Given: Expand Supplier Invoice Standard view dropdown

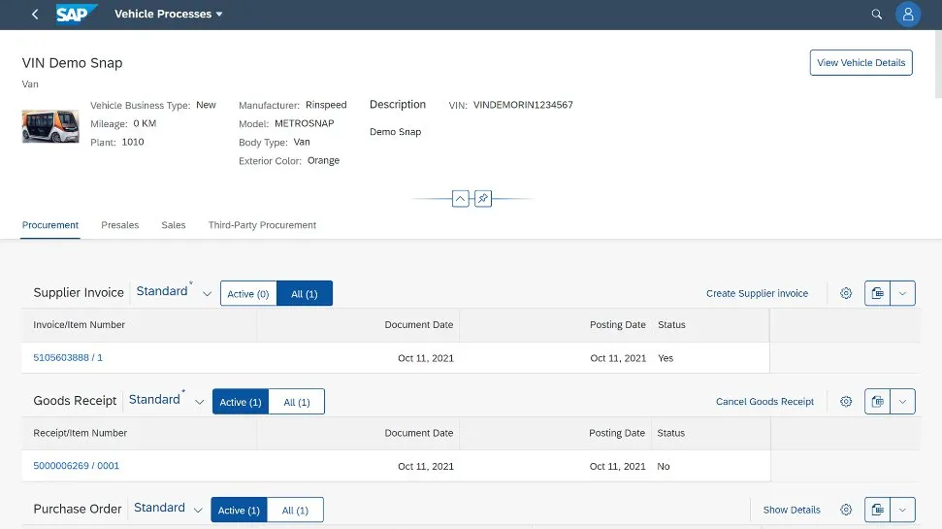Looking at the screenshot, I should 207,294.
